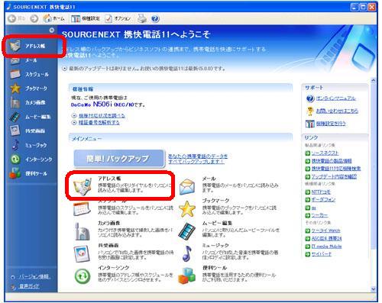Open the 携快電話の製品情報 link
The width and height of the screenshot is (382, 303).
pyautogui.click(x=332, y=161)
